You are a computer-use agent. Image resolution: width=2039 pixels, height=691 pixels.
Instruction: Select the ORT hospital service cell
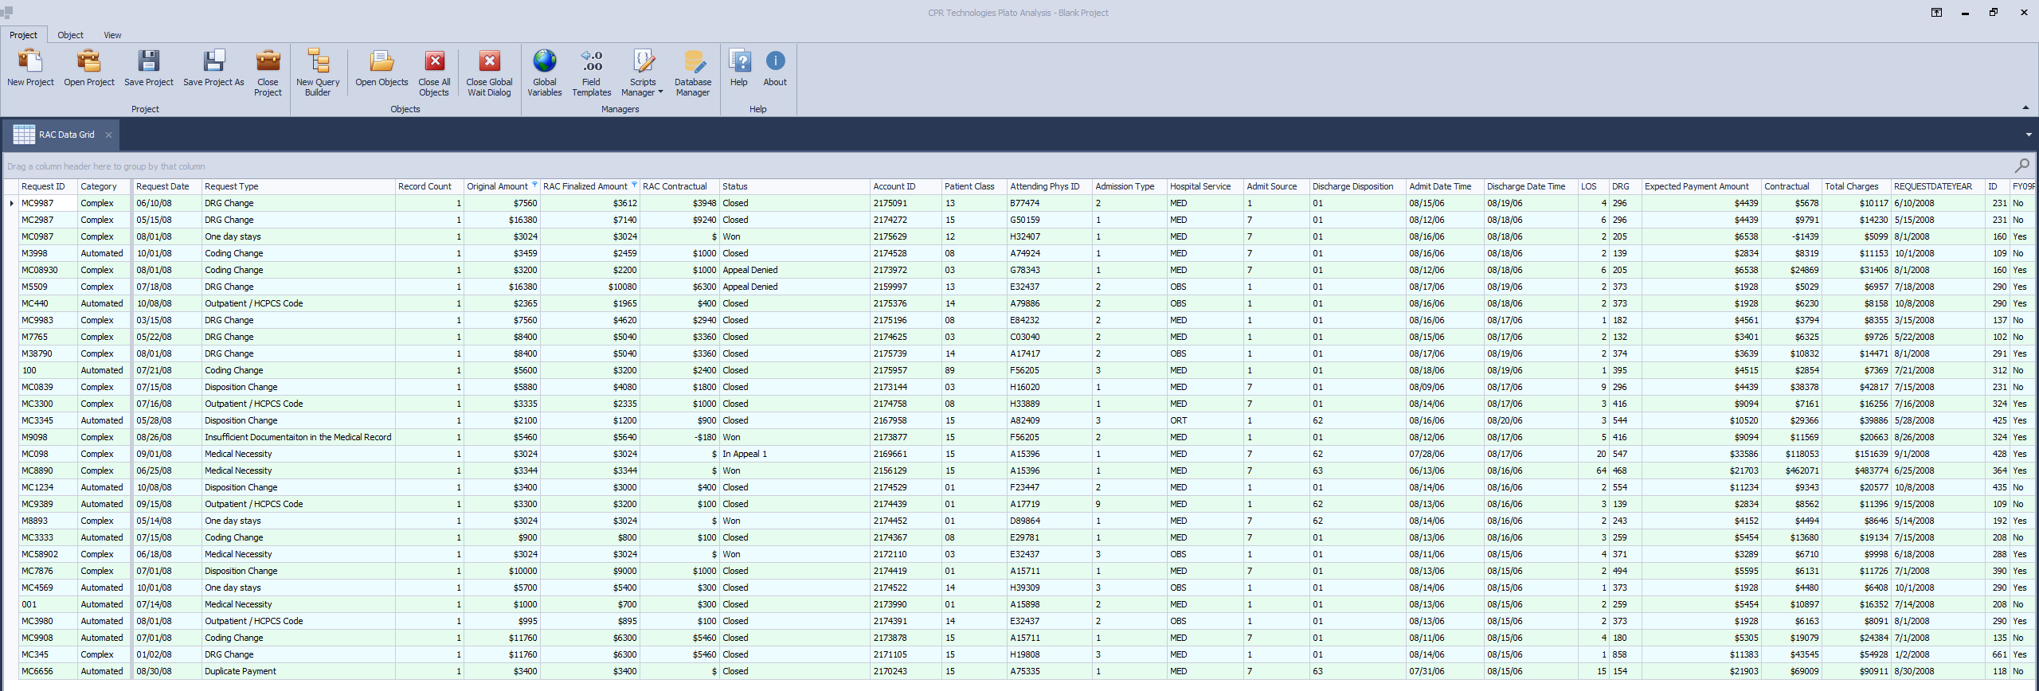(x=1205, y=420)
